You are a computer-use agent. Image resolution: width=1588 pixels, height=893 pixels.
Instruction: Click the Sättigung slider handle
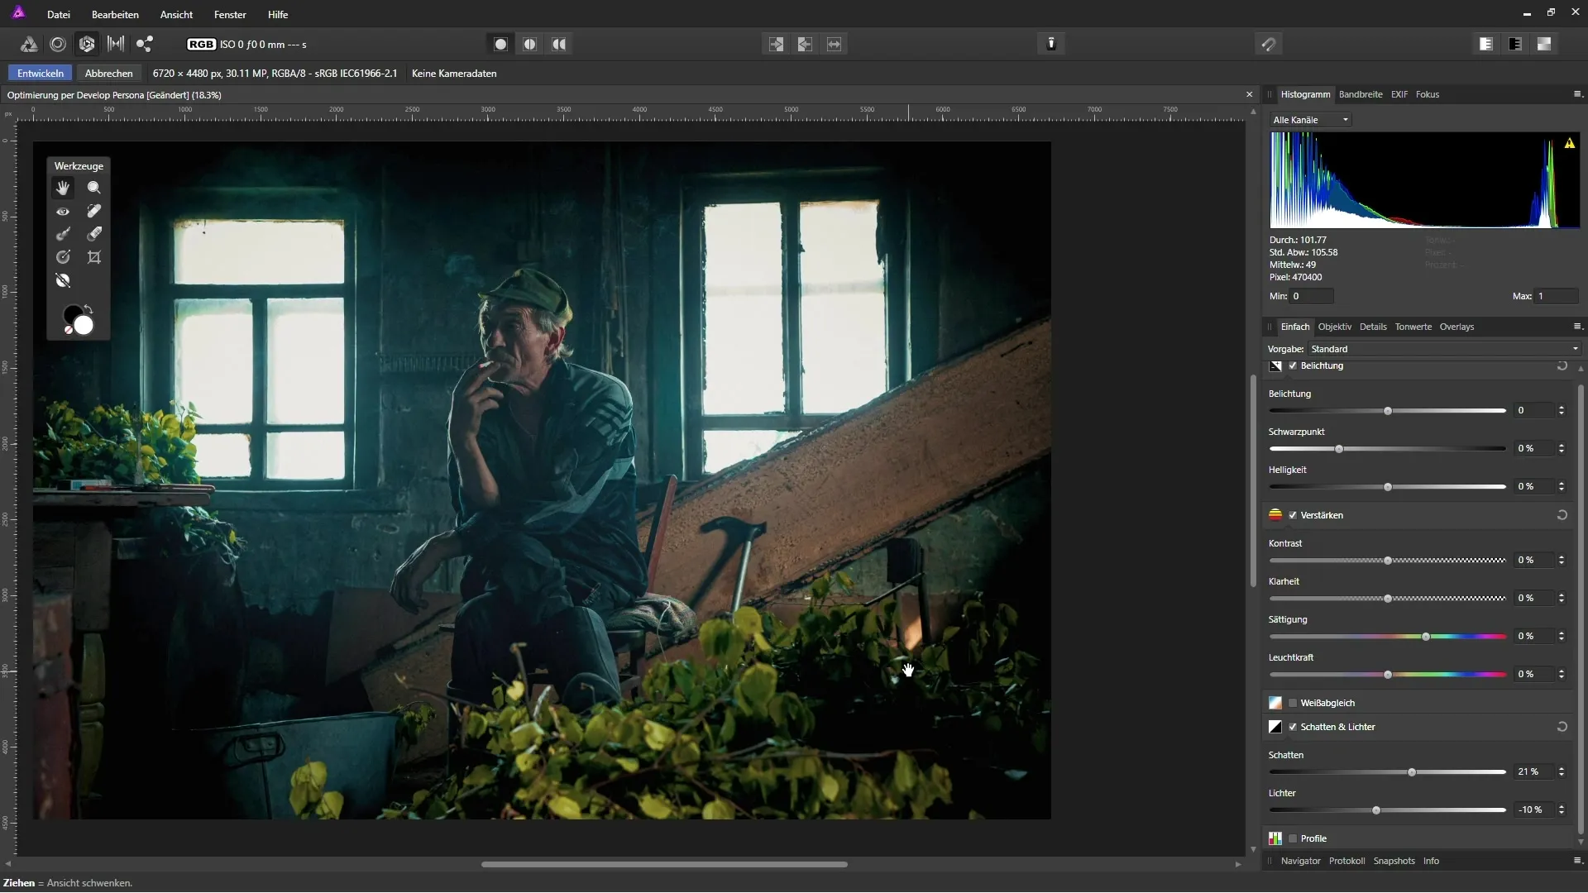(1426, 637)
